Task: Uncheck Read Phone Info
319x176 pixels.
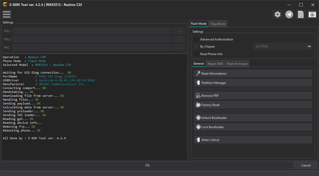Action: coord(196,54)
